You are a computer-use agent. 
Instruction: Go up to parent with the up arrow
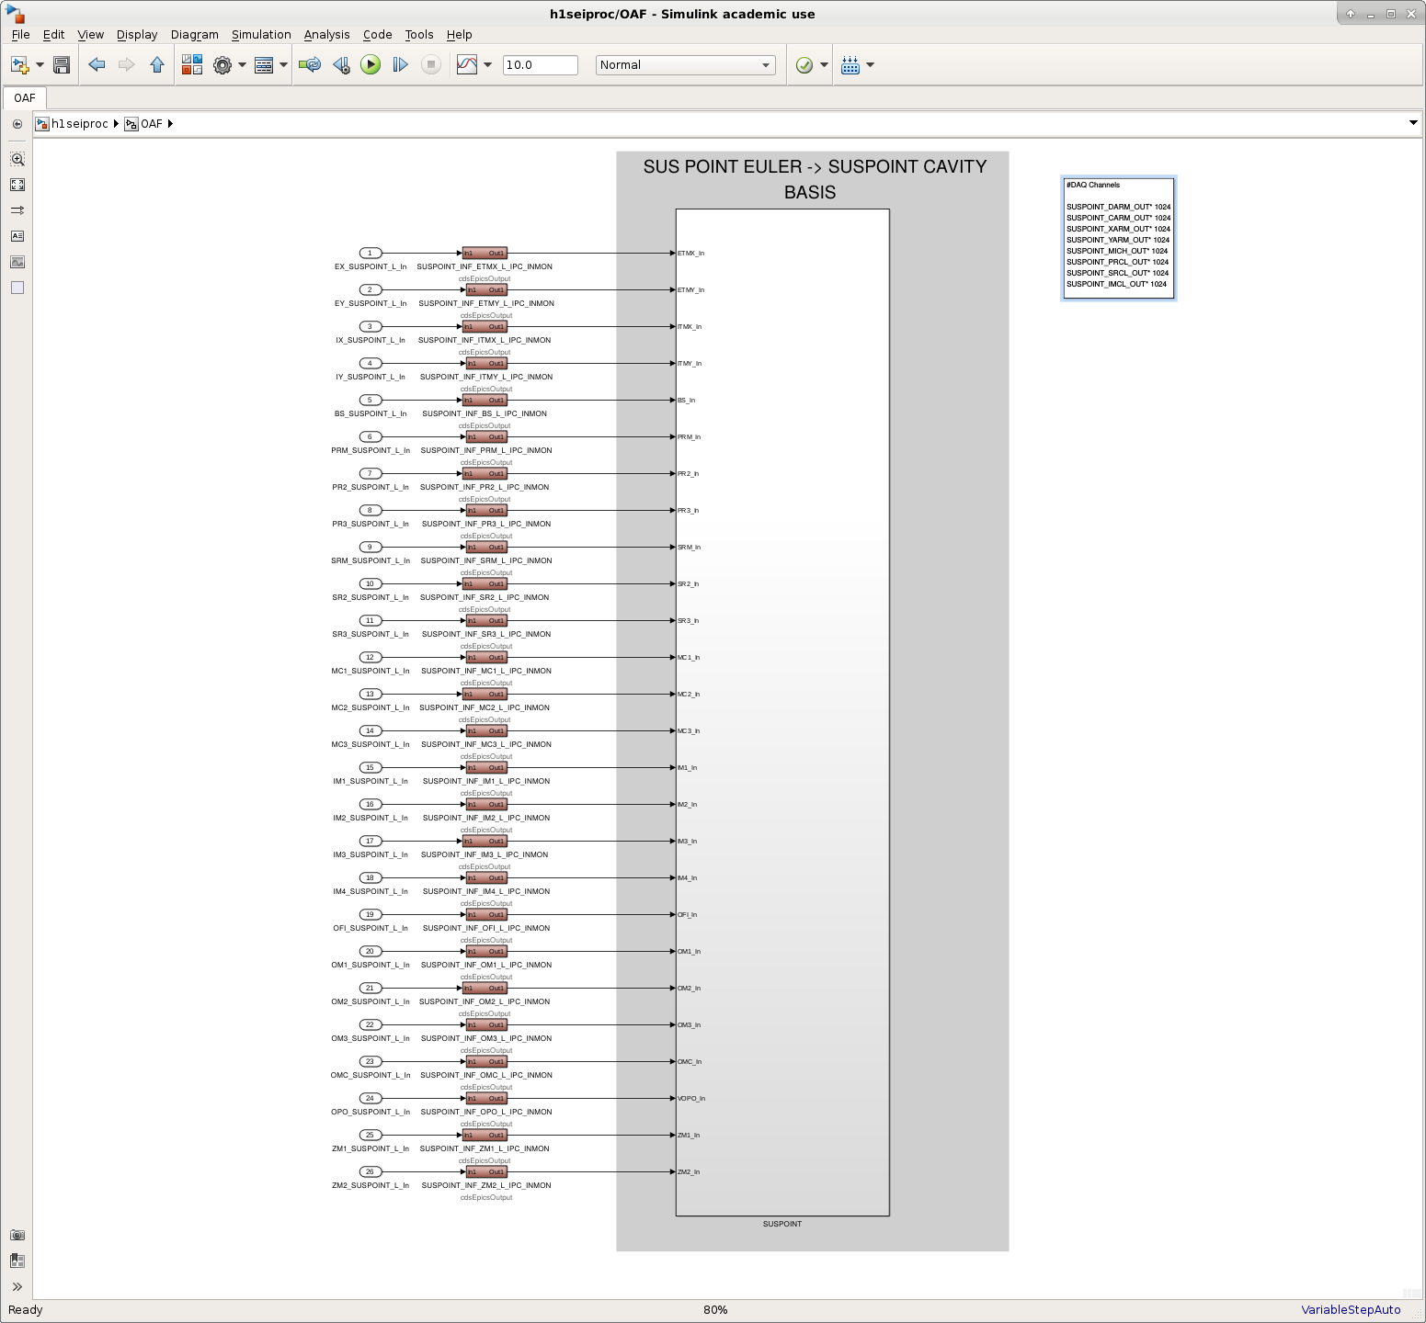tap(157, 64)
